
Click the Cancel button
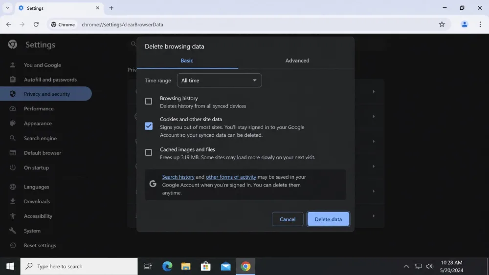[288, 219]
